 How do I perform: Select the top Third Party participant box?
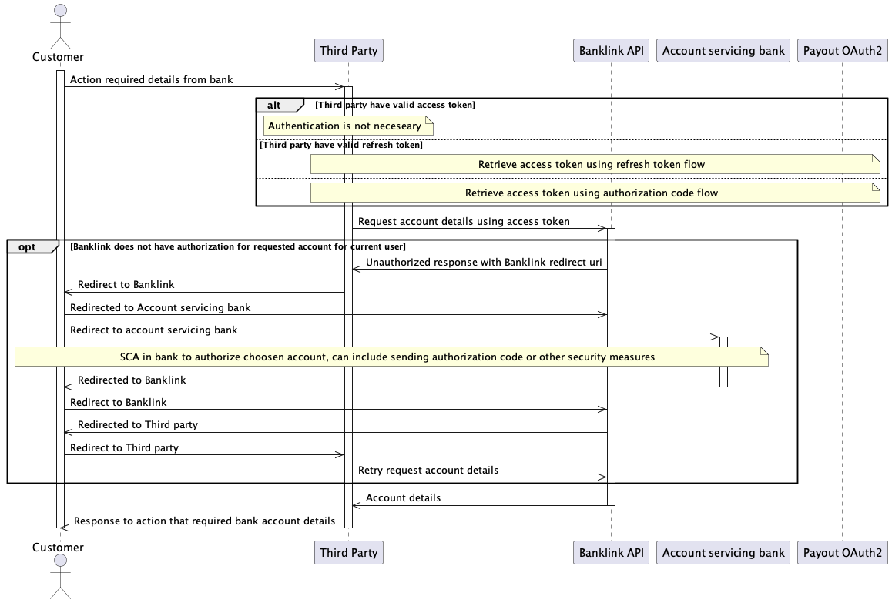(349, 51)
